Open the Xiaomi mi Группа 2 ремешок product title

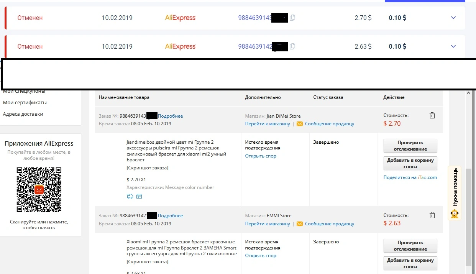(181, 248)
